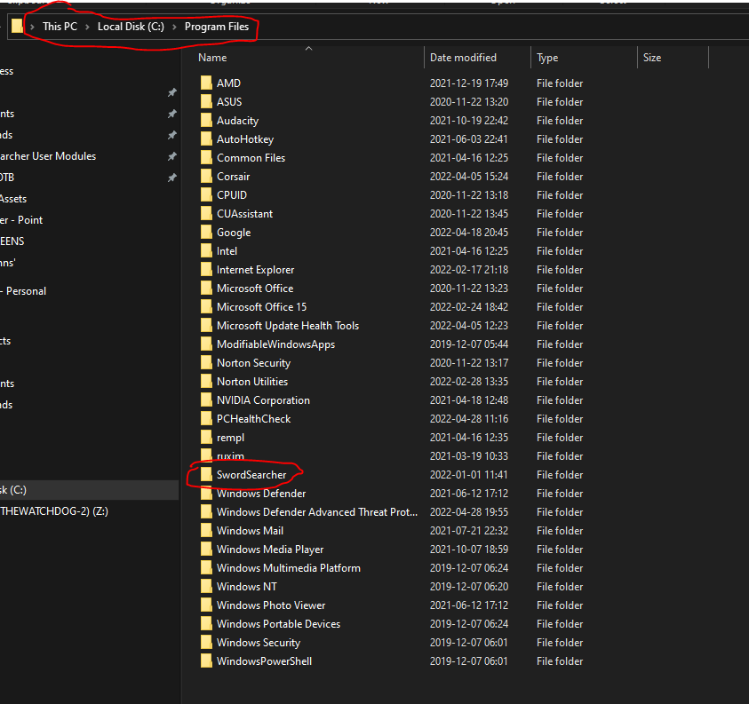Expand chevron before This PC in address bar
Viewport: 749px width, 704px height.
(32, 27)
